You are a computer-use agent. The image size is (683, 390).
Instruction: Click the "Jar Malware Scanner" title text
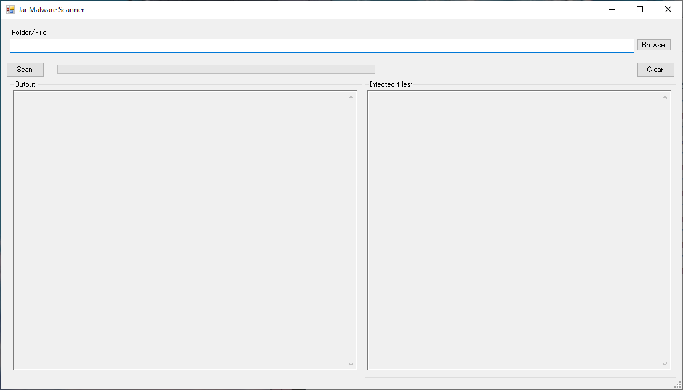point(52,10)
